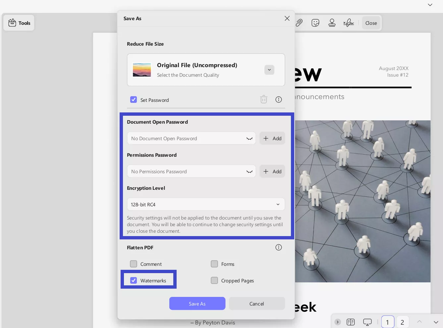Open the signature tool icon

pyautogui.click(x=349, y=23)
